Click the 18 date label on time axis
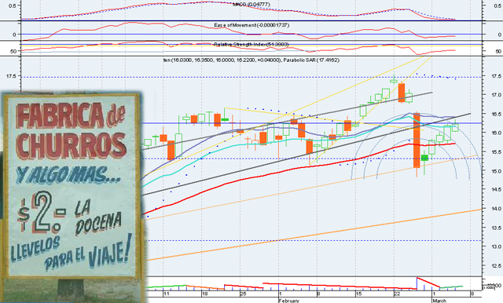Viewport: 503px width, 303px height. point(204,294)
